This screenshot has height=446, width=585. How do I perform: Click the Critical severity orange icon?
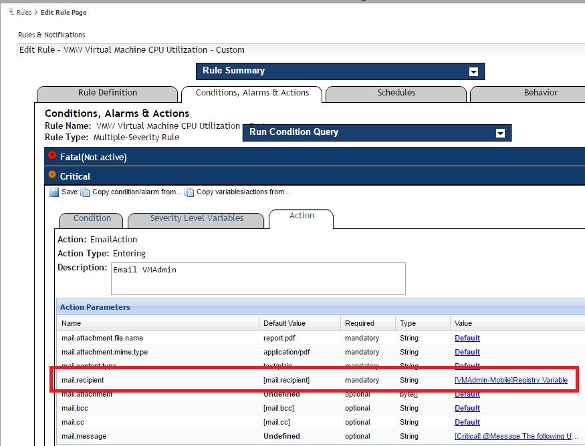tap(53, 175)
